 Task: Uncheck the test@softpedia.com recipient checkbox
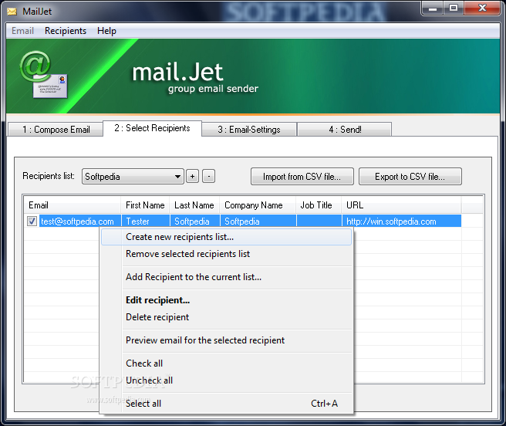tap(32, 221)
